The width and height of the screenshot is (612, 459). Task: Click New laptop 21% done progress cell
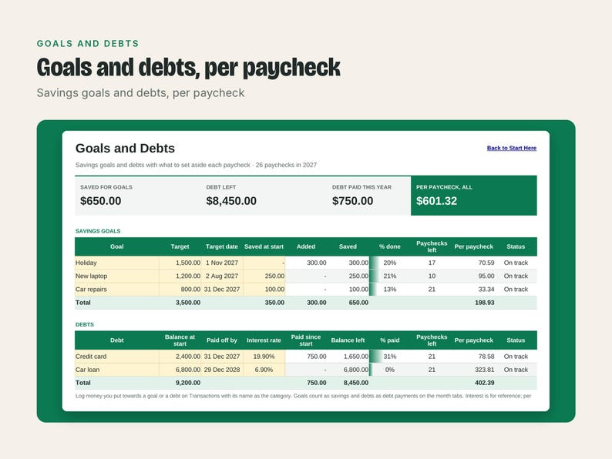click(389, 276)
